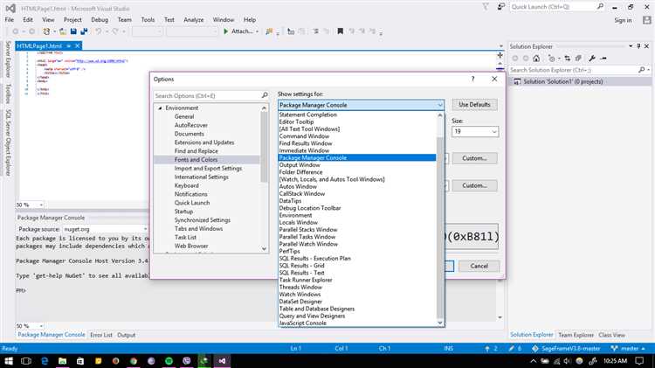Select Tabs and Windows in options tree
Screen dimensions: 655x368
tap(198, 229)
